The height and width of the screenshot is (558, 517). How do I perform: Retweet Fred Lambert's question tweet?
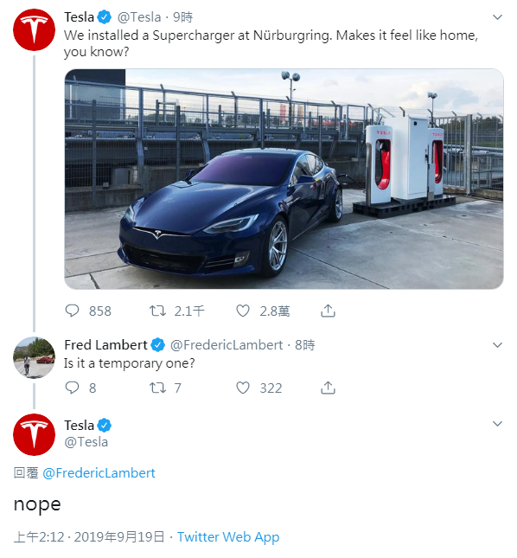(157, 388)
